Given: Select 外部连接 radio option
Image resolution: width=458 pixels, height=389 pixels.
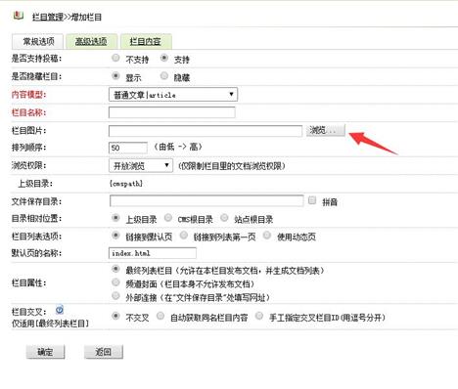Looking at the screenshot, I should (115, 296).
